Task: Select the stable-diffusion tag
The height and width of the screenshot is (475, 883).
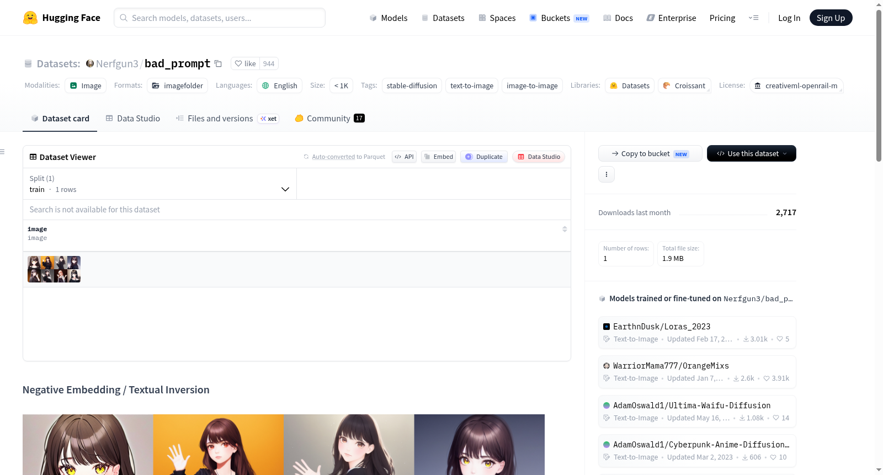Action: click(412, 86)
